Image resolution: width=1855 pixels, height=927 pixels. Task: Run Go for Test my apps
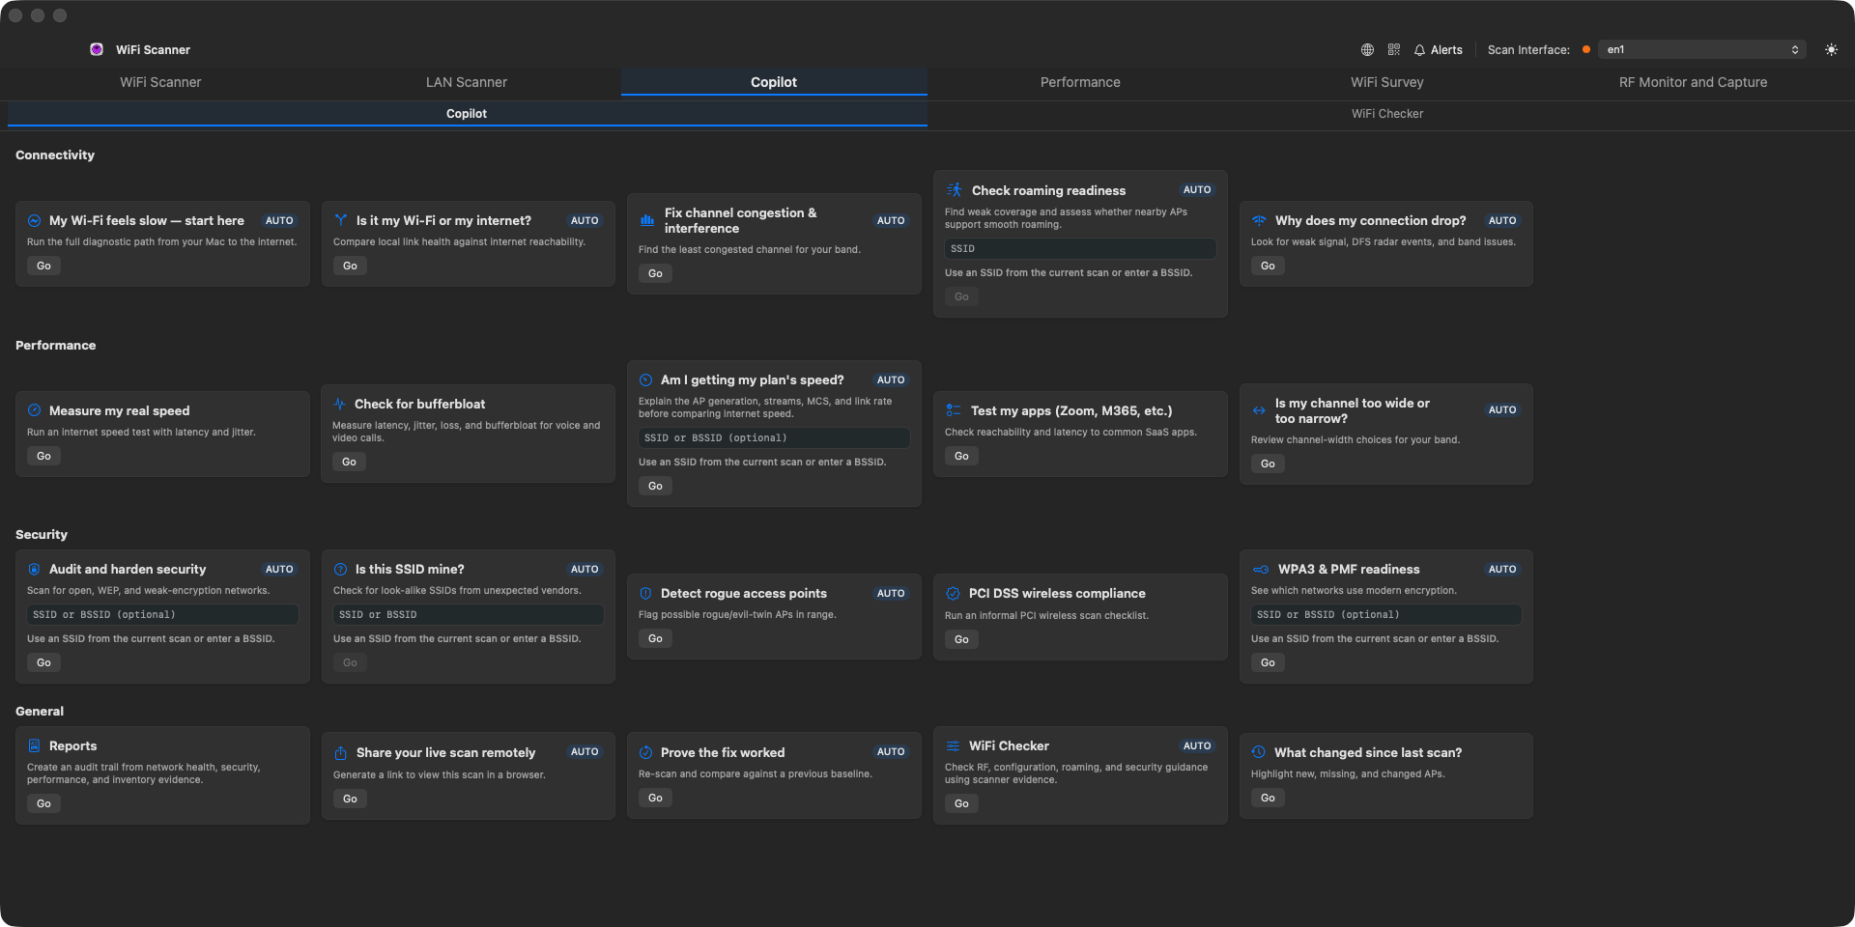tap(961, 456)
